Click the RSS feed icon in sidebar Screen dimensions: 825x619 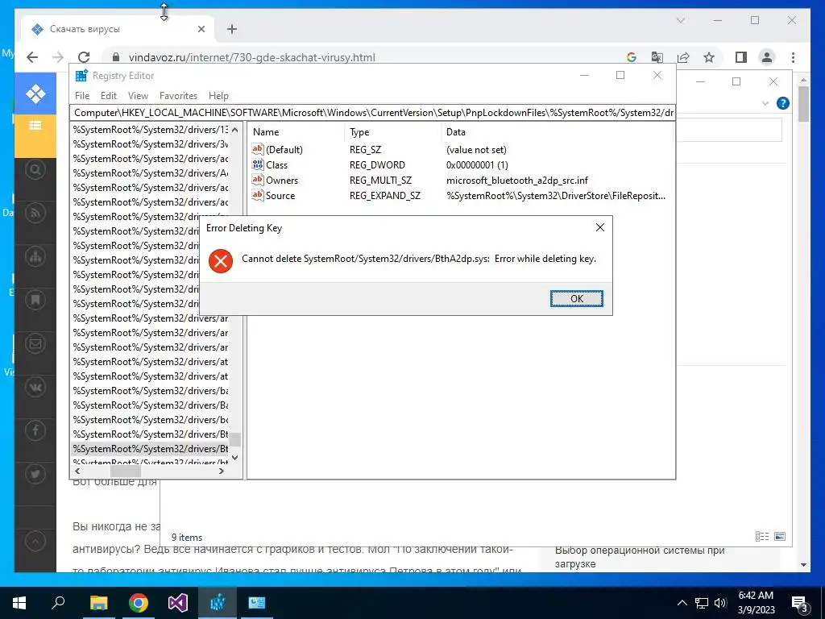[35, 213]
